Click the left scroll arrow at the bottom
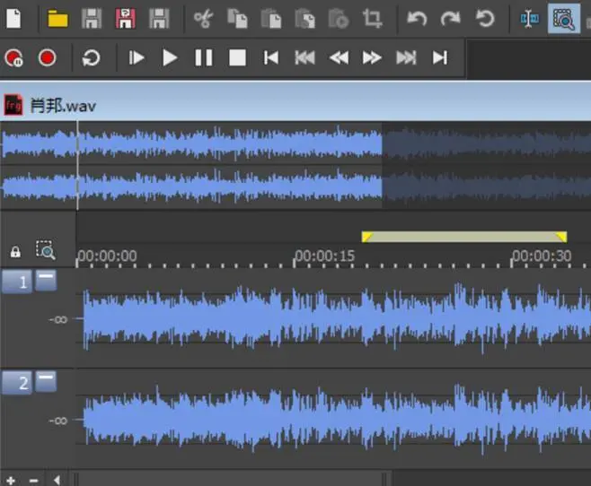Screen dimensions: 591x486 click(57, 481)
